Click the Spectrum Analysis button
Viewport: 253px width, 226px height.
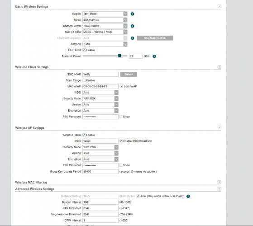coord(155,38)
